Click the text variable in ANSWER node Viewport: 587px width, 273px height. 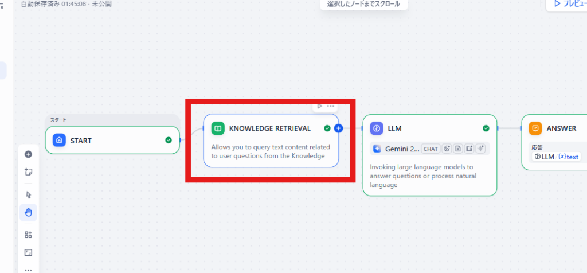(x=568, y=157)
